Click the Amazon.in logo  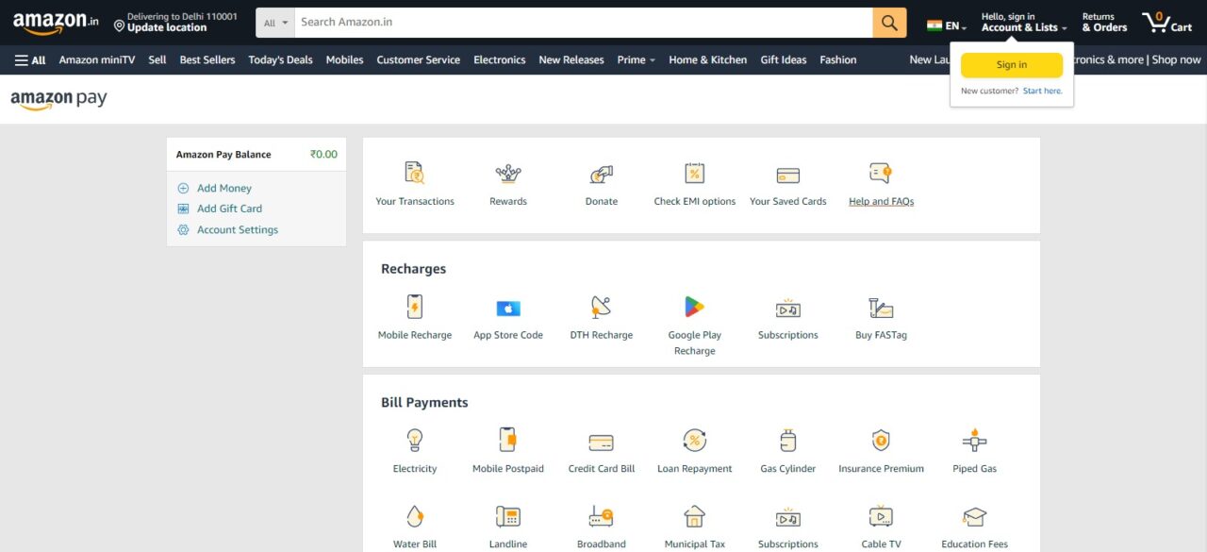(56, 23)
